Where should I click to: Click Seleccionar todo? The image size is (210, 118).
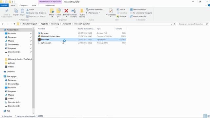point(138,10)
